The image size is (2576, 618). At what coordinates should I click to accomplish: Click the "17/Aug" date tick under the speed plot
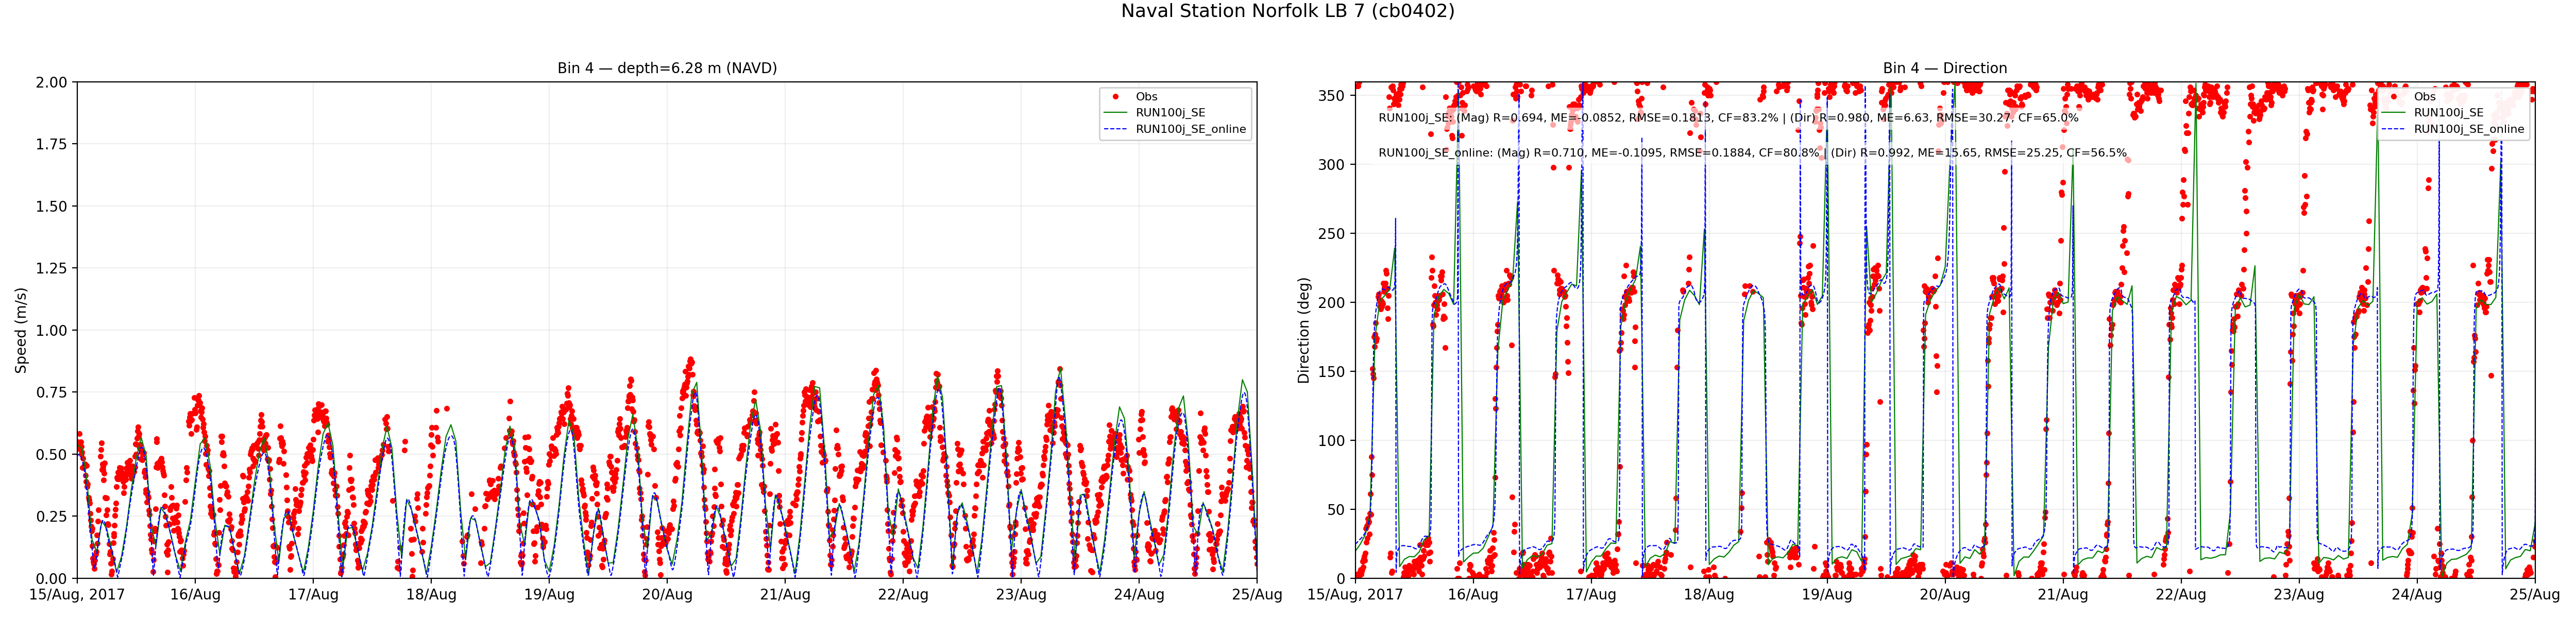click(x=313, y=595)
